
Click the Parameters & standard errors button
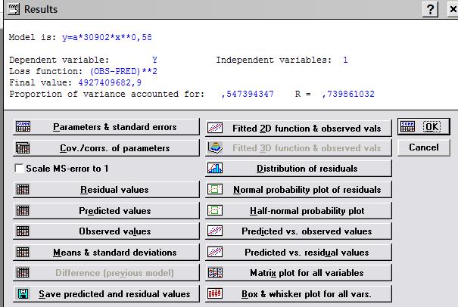tap(105, 128)
